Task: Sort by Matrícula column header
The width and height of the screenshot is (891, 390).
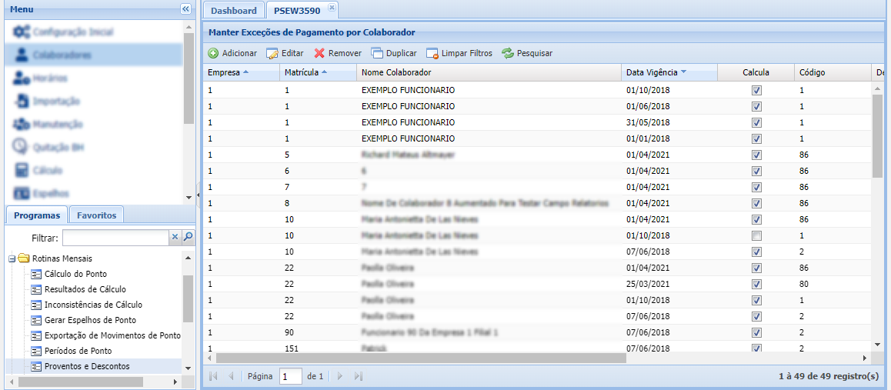Action: coord(301,72)
